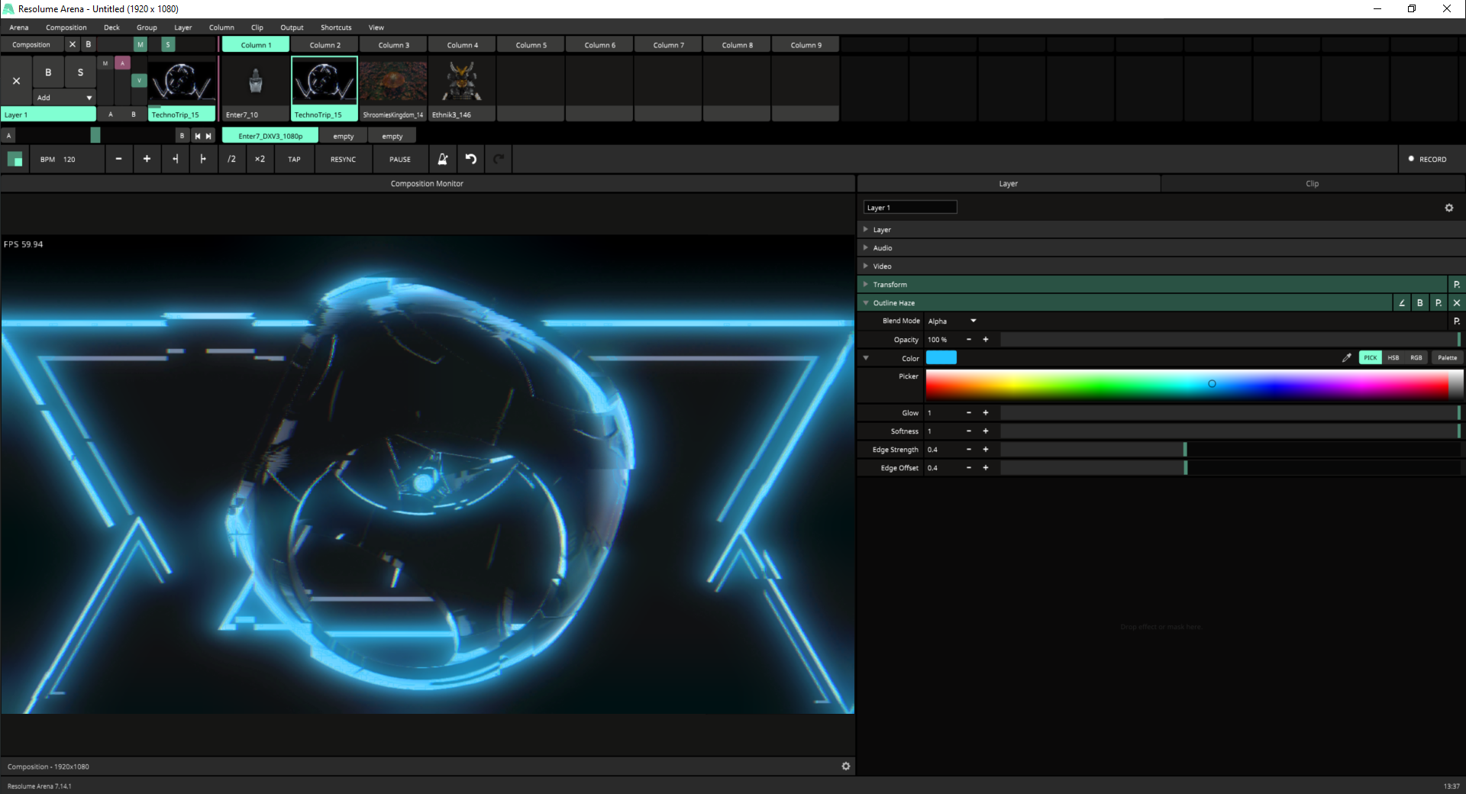The image size is (1466, 794).
Task: Remove the Outline Haze effect with X
Action: click(1456, 303)
